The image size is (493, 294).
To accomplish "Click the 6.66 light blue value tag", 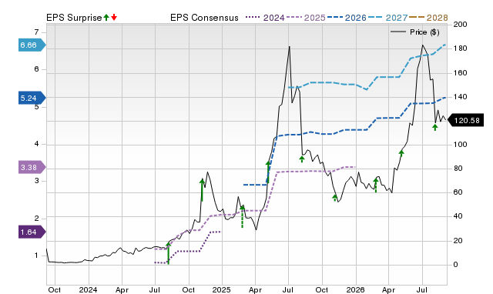I will click(x=32, y=45).
